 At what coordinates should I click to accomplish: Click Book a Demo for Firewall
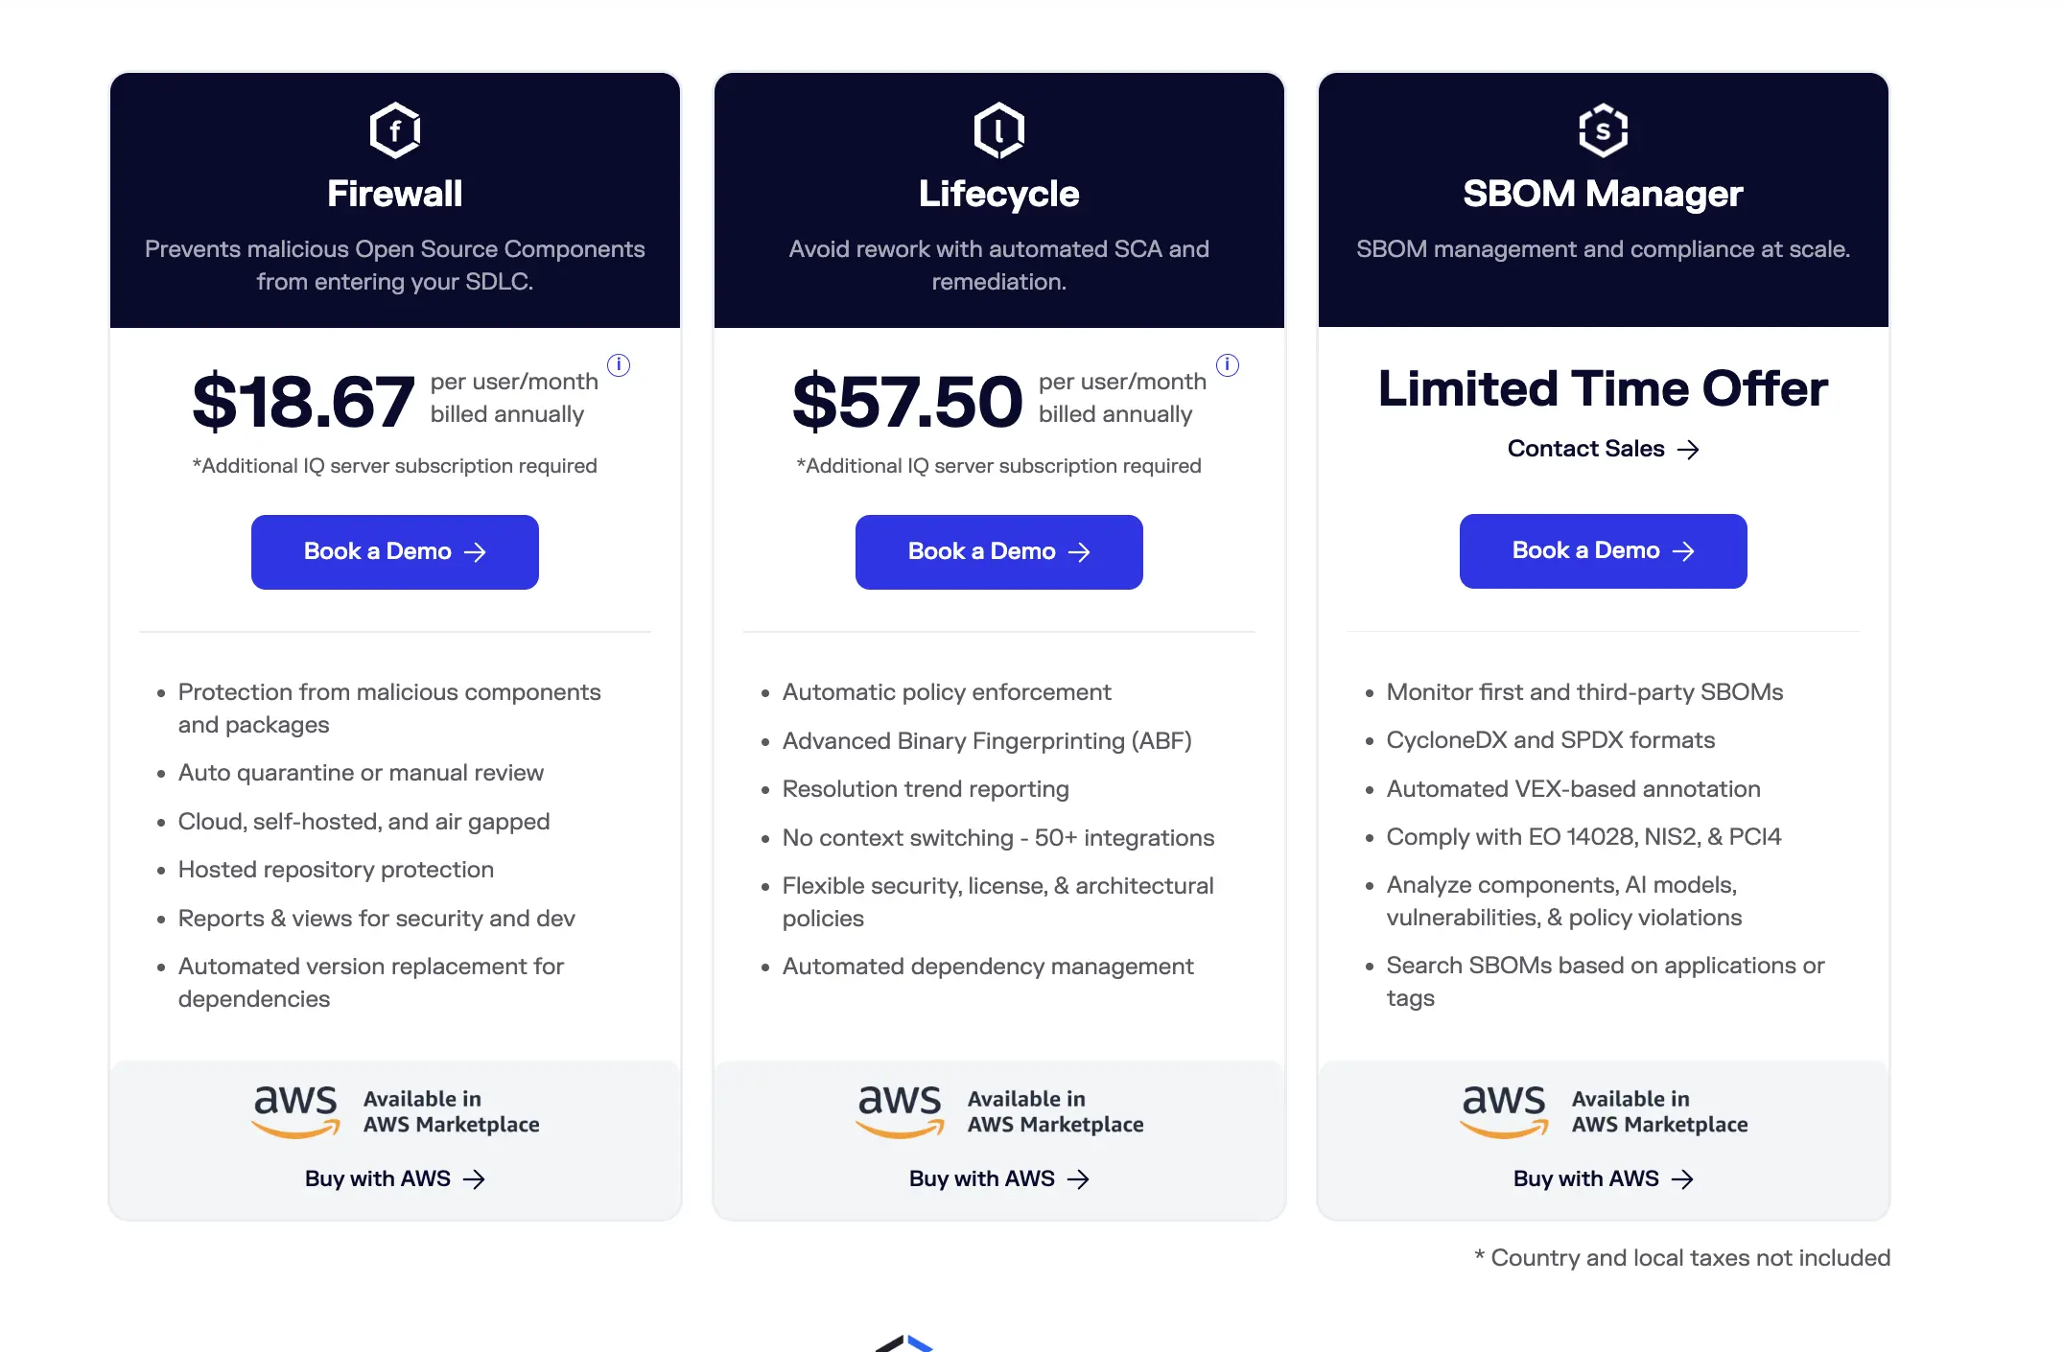[394, 551]
